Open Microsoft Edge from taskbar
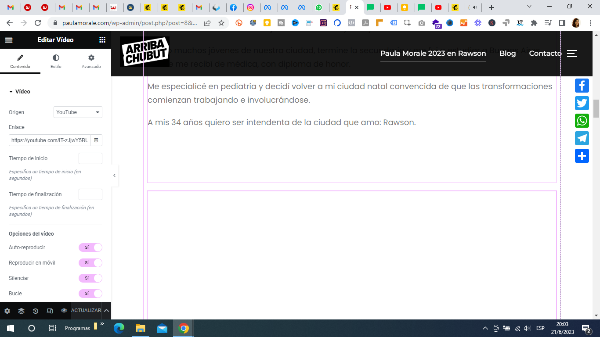 [x=119, y=328]
